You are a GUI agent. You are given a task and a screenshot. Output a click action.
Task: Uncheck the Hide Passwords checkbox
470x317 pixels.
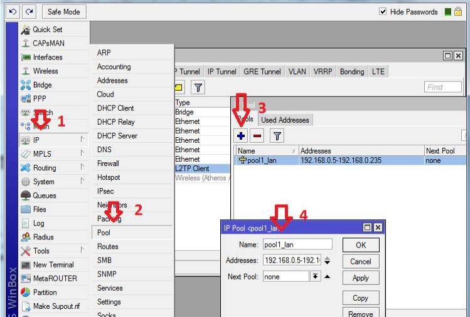pos(383,12)
